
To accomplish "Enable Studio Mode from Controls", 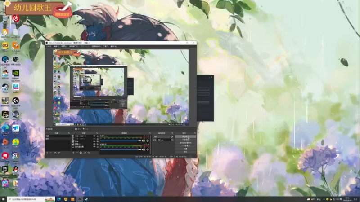I will click(185, 145).
